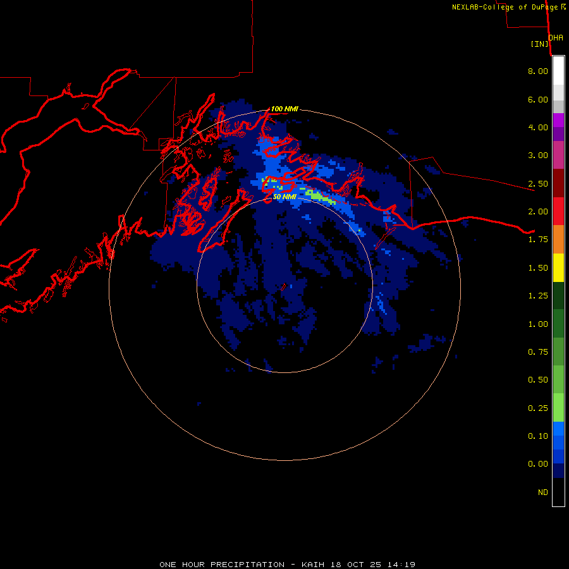Image resolution: width=569 pixels, height=569 pixels.
Task: Click the 1.50 legend value
Action: click(538, 268)
